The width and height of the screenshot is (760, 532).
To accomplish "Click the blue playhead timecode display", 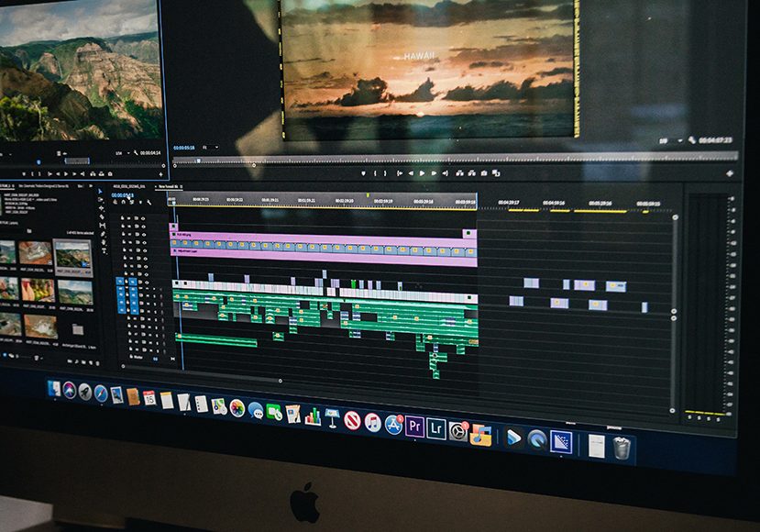I will click(122, 194).
